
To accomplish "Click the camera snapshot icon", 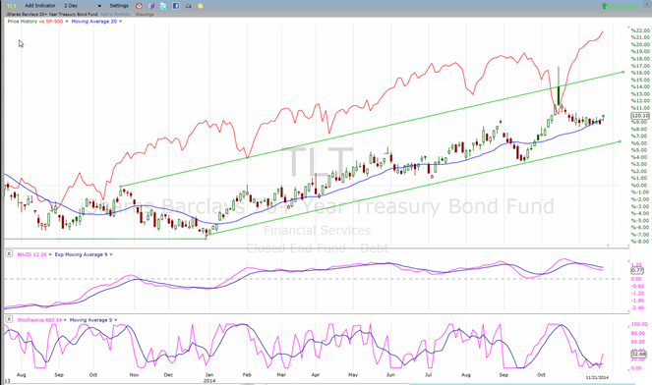I will pyautogui.click(x=189, y=6).
